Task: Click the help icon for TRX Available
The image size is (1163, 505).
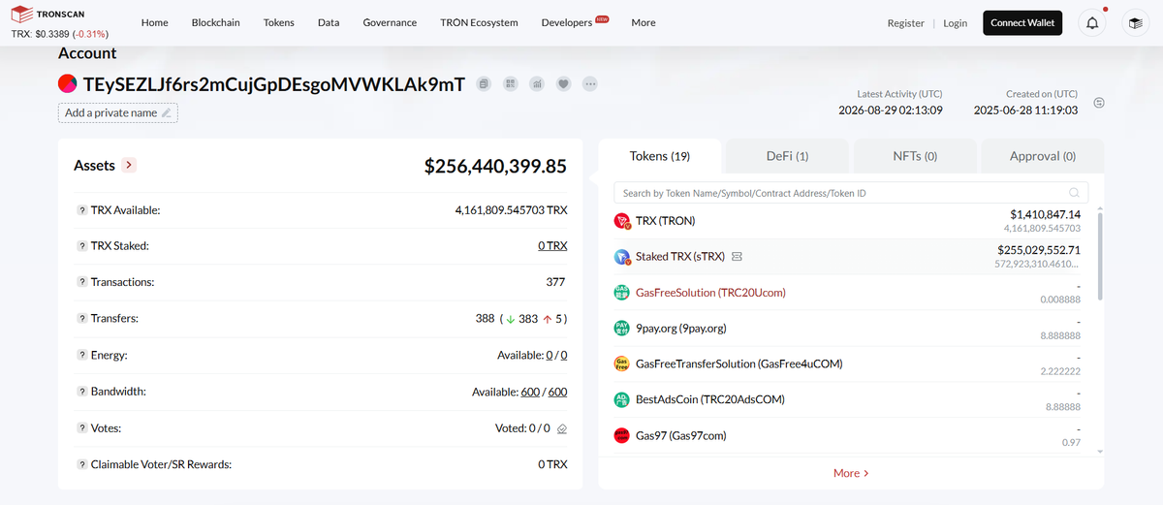Action: [81, 210]
